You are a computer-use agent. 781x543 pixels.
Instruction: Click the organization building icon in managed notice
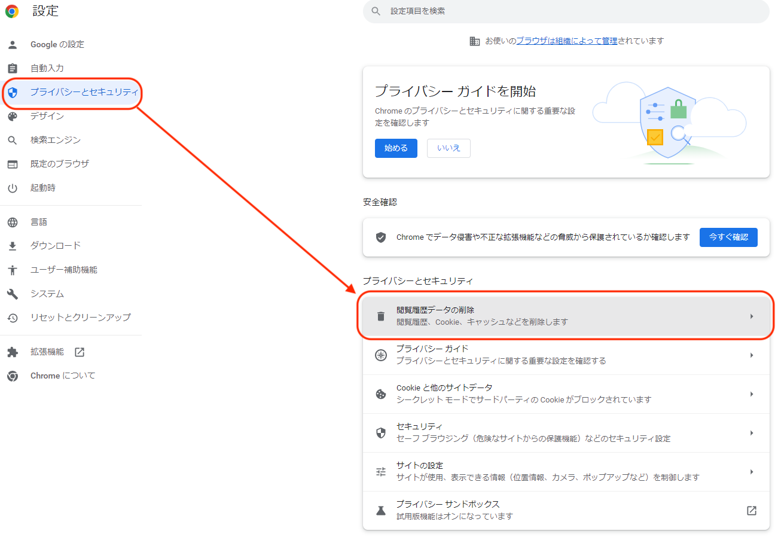point(475,41)
